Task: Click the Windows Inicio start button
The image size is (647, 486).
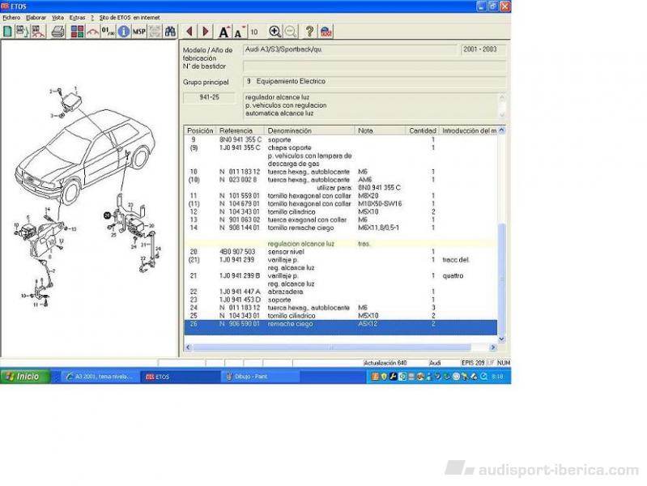Action: coord(24,377)
